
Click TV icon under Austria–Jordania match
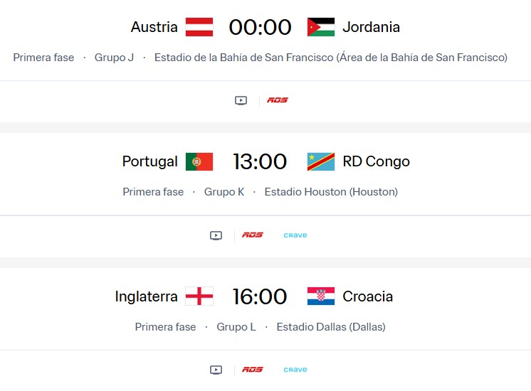(241, 100)
